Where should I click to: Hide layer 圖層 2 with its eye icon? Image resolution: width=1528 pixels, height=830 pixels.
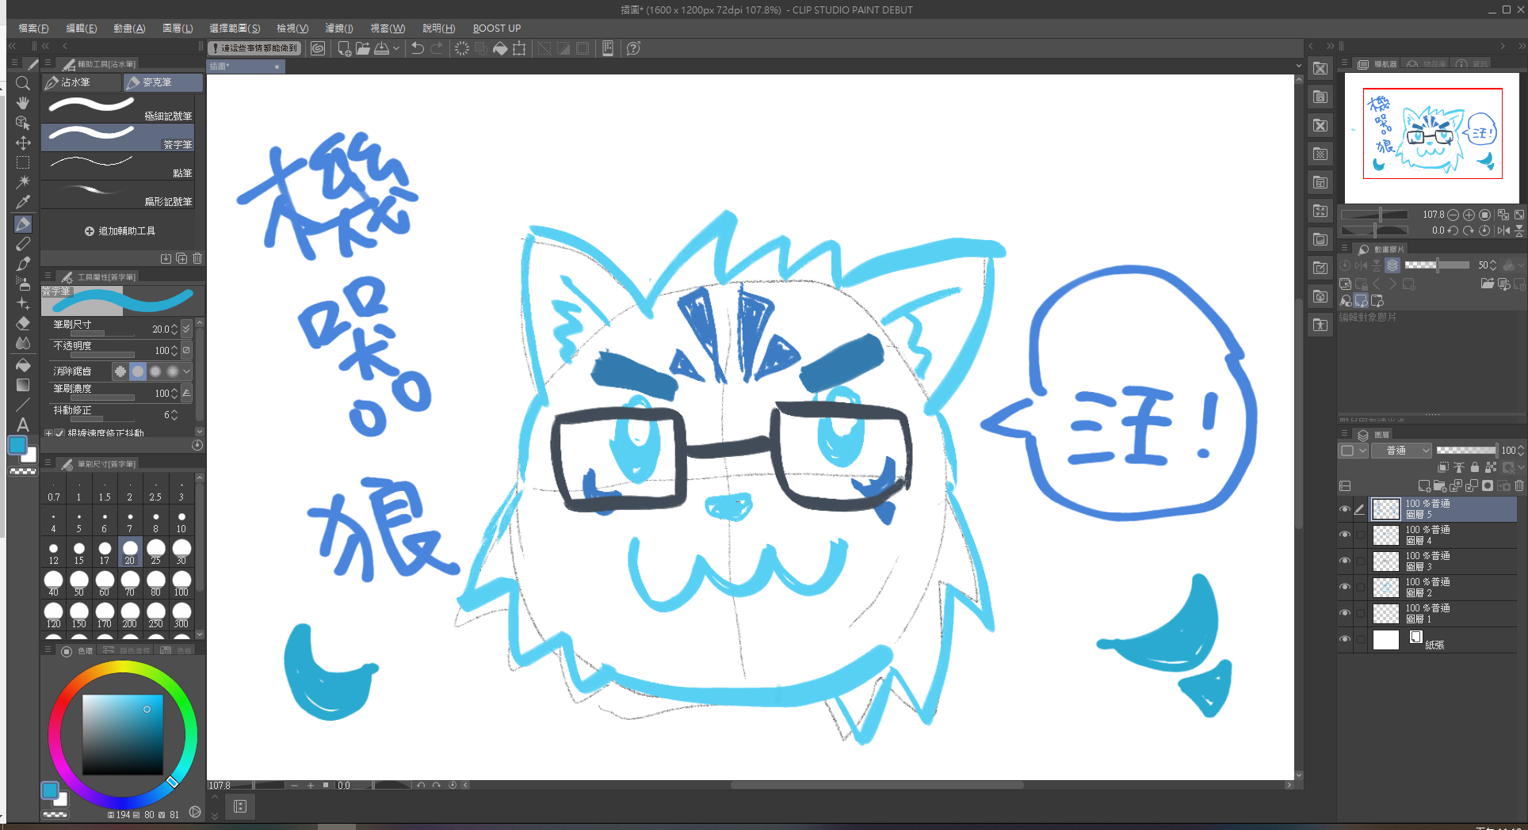pos(1345,588)
